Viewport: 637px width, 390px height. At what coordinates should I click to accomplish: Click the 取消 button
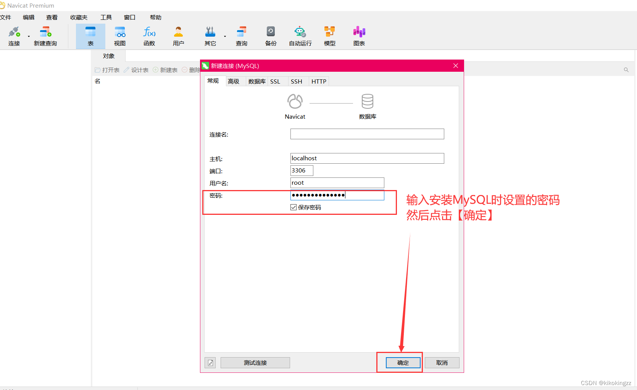pos(442,363)
